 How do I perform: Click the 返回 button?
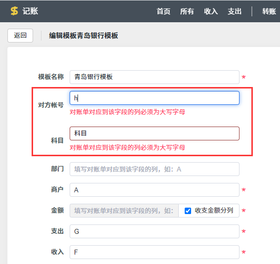(20, 36)
